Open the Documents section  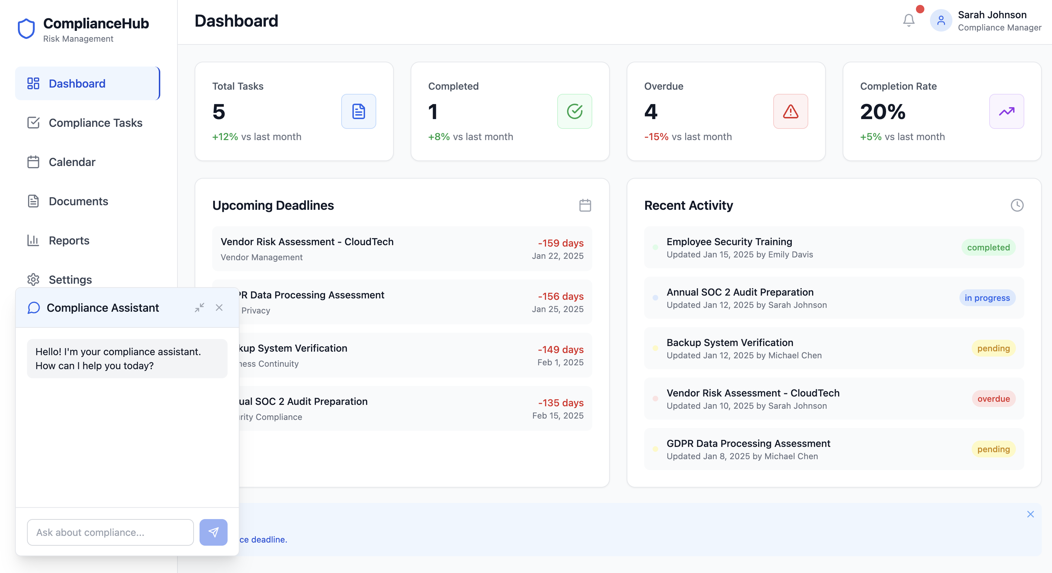point(79,201)
